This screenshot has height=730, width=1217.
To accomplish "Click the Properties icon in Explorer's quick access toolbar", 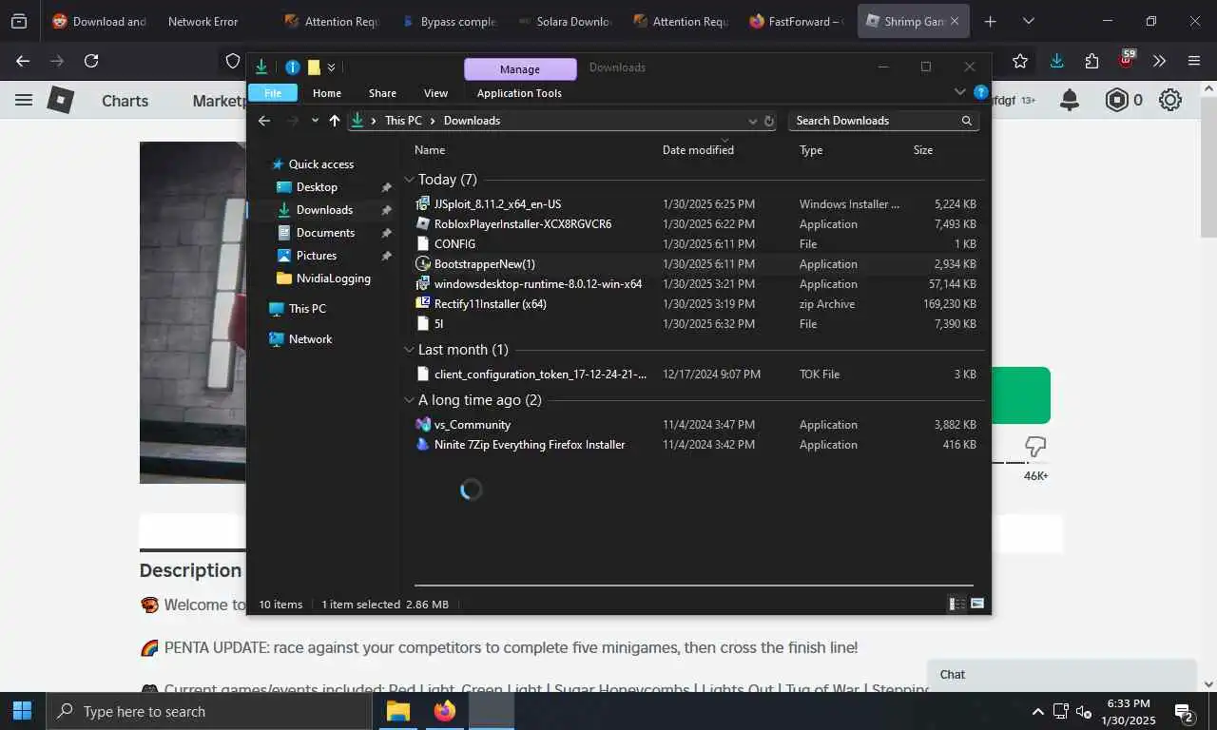I will (293, 67).
